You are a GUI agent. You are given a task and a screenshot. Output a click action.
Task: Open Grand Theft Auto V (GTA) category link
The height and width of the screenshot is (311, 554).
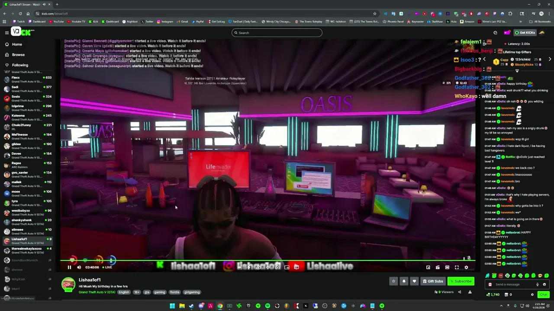pos(97,292)
